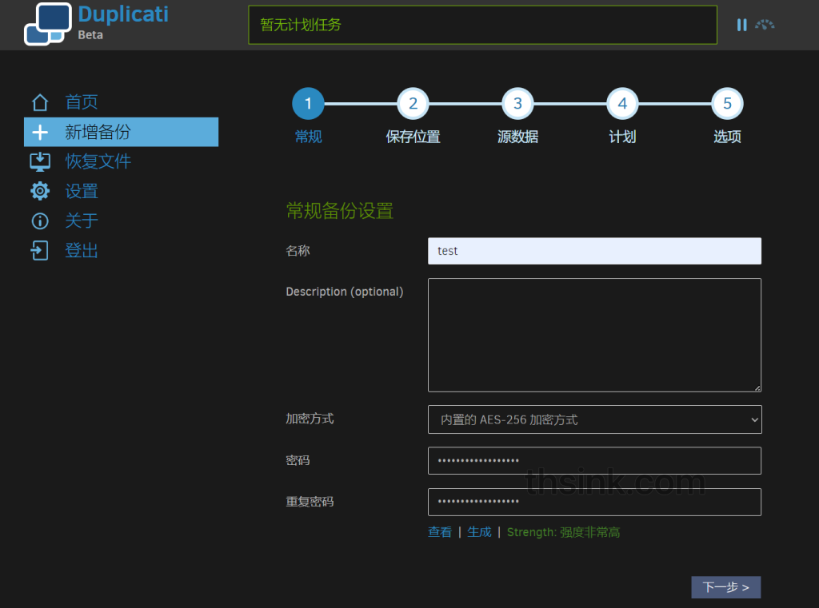Jump to step 3 源数据
Image resolution: width=819 pixels, height=608 pixels.
[x=517, y=103]
